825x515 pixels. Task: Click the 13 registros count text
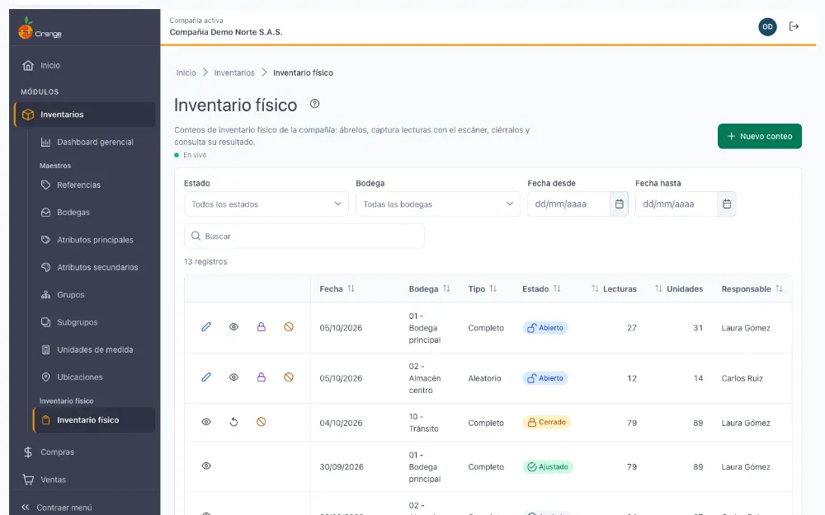click(205, 261)
